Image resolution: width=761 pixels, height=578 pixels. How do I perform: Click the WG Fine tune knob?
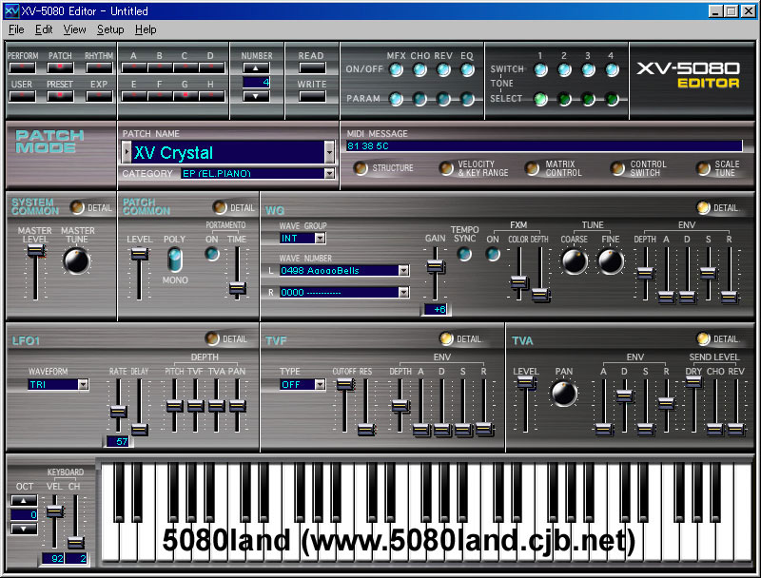click(x=611, y=260)
